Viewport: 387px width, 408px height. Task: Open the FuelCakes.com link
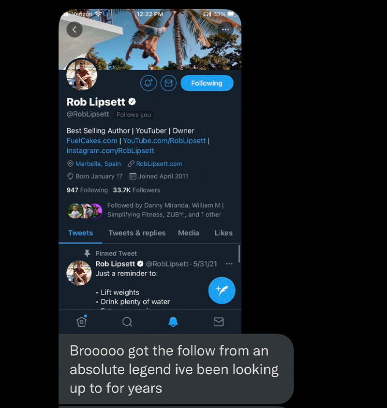(x=92, y=141)
